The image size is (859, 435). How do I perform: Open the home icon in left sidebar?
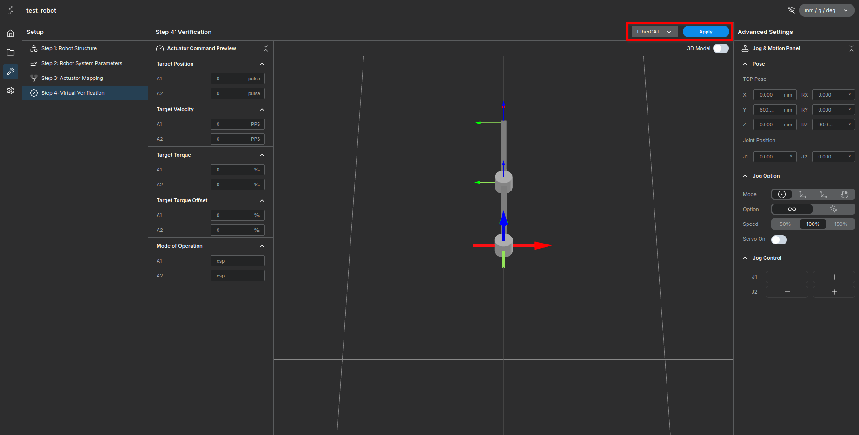pos(11,33)
